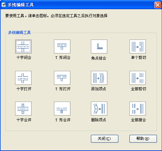Image resolution: width=162 pixels, height=151 pixels.
Task: Select the 添加顶点 add vertex icon
Action: click(99, 78)
